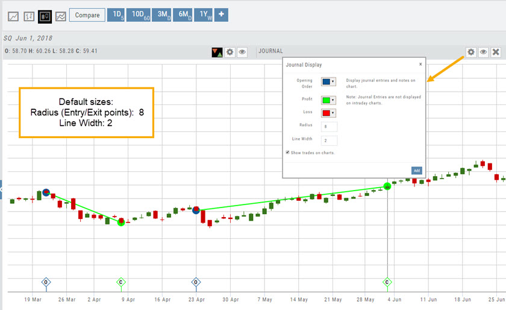Remove the Journal panel with X icon
Image resolution: width=506 pixels, height=310 pixels.
click(x=496, y=52)
